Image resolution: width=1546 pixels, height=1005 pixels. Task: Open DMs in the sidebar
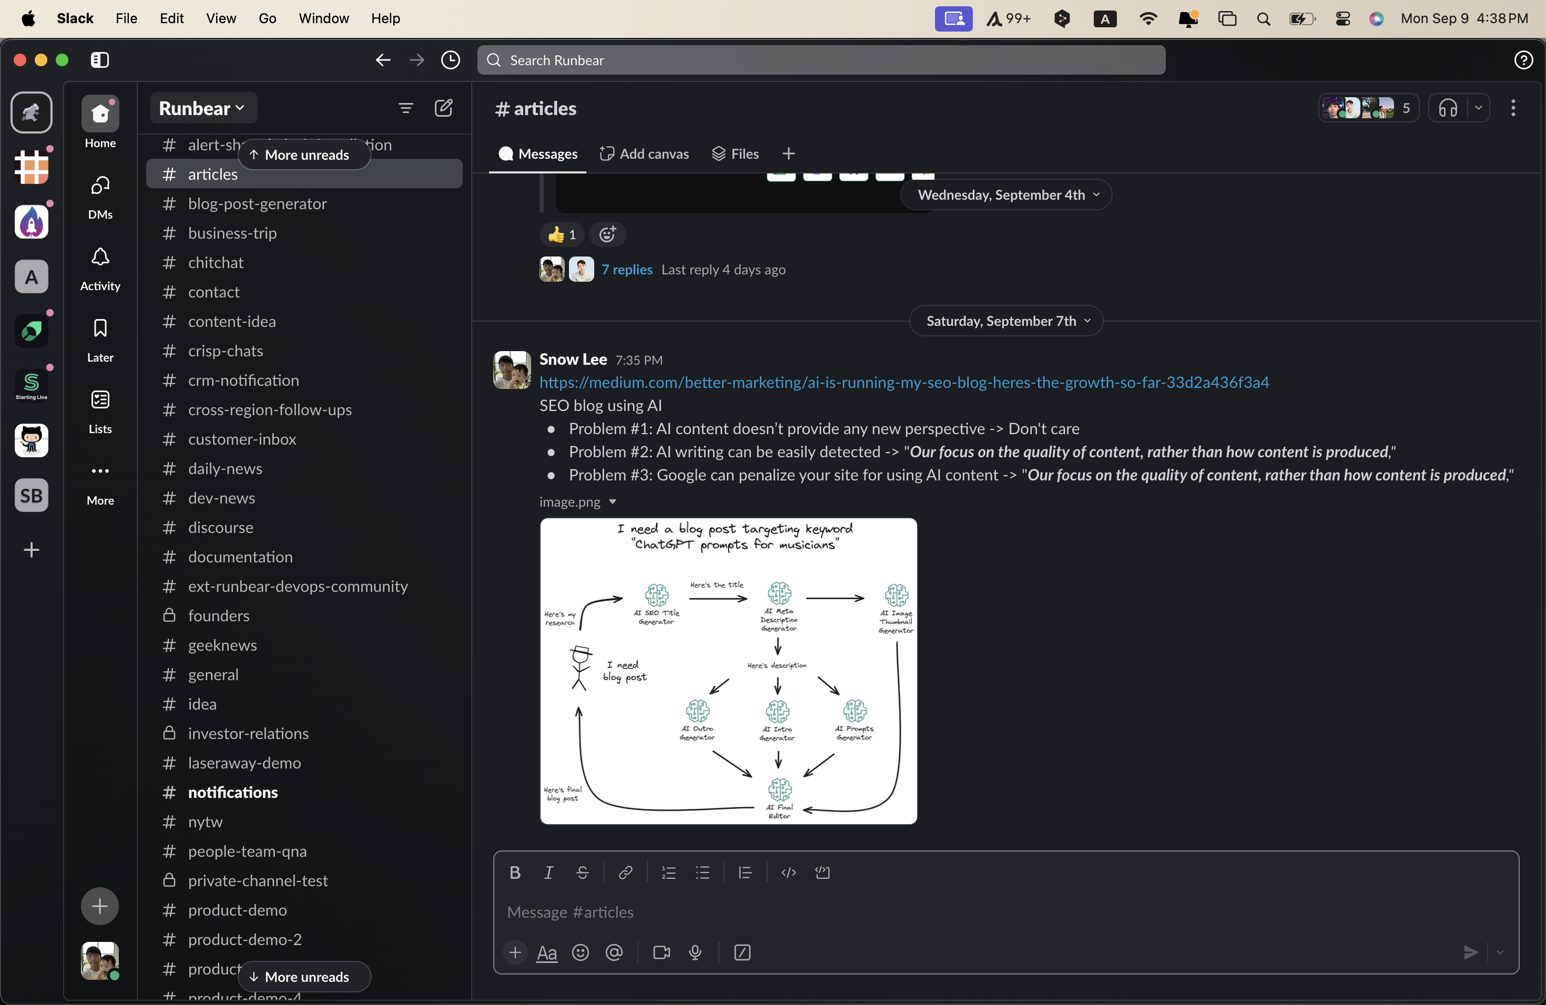coord(100,197)
